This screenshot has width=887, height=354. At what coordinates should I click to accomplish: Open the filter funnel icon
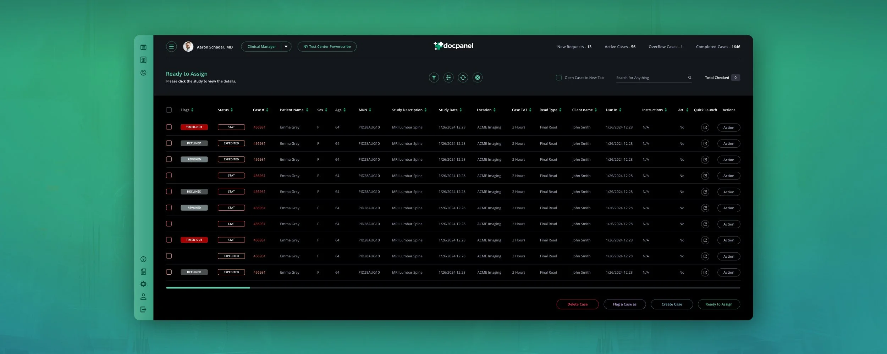(434, 78)
